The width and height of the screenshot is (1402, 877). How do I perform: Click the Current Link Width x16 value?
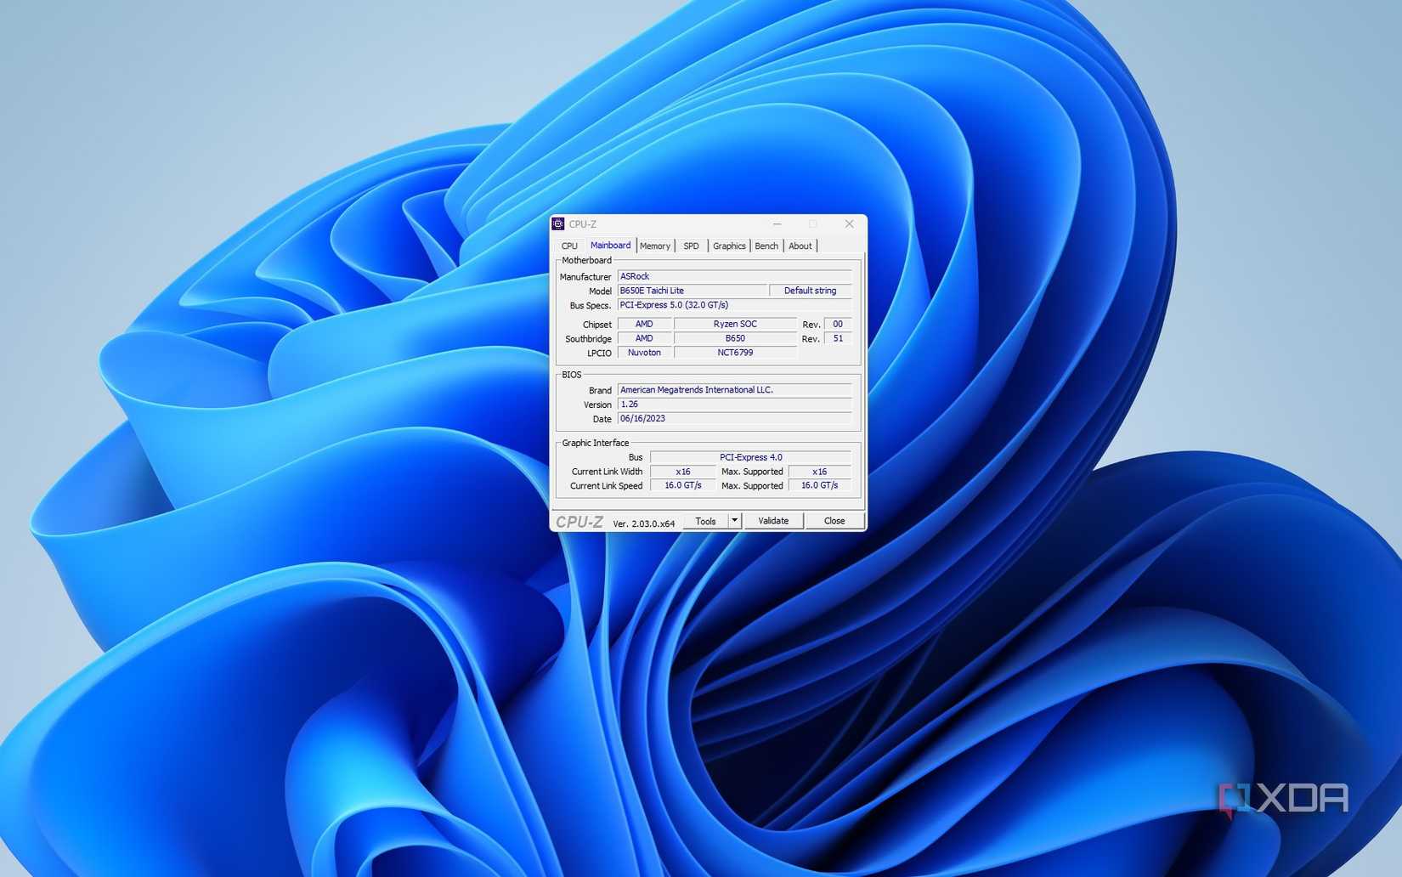click(682, 472)
